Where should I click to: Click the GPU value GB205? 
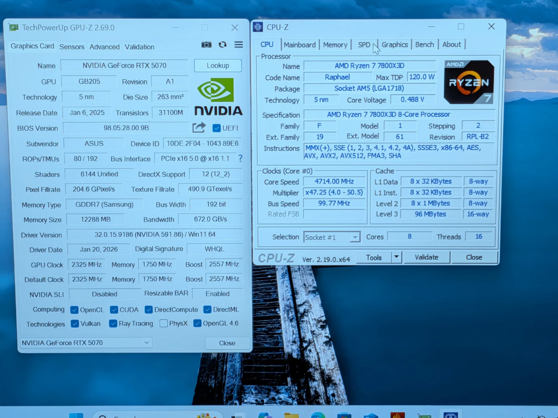89,81
